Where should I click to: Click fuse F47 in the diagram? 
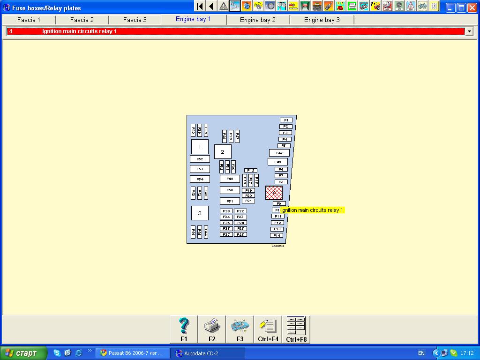[x=279, y=153]
